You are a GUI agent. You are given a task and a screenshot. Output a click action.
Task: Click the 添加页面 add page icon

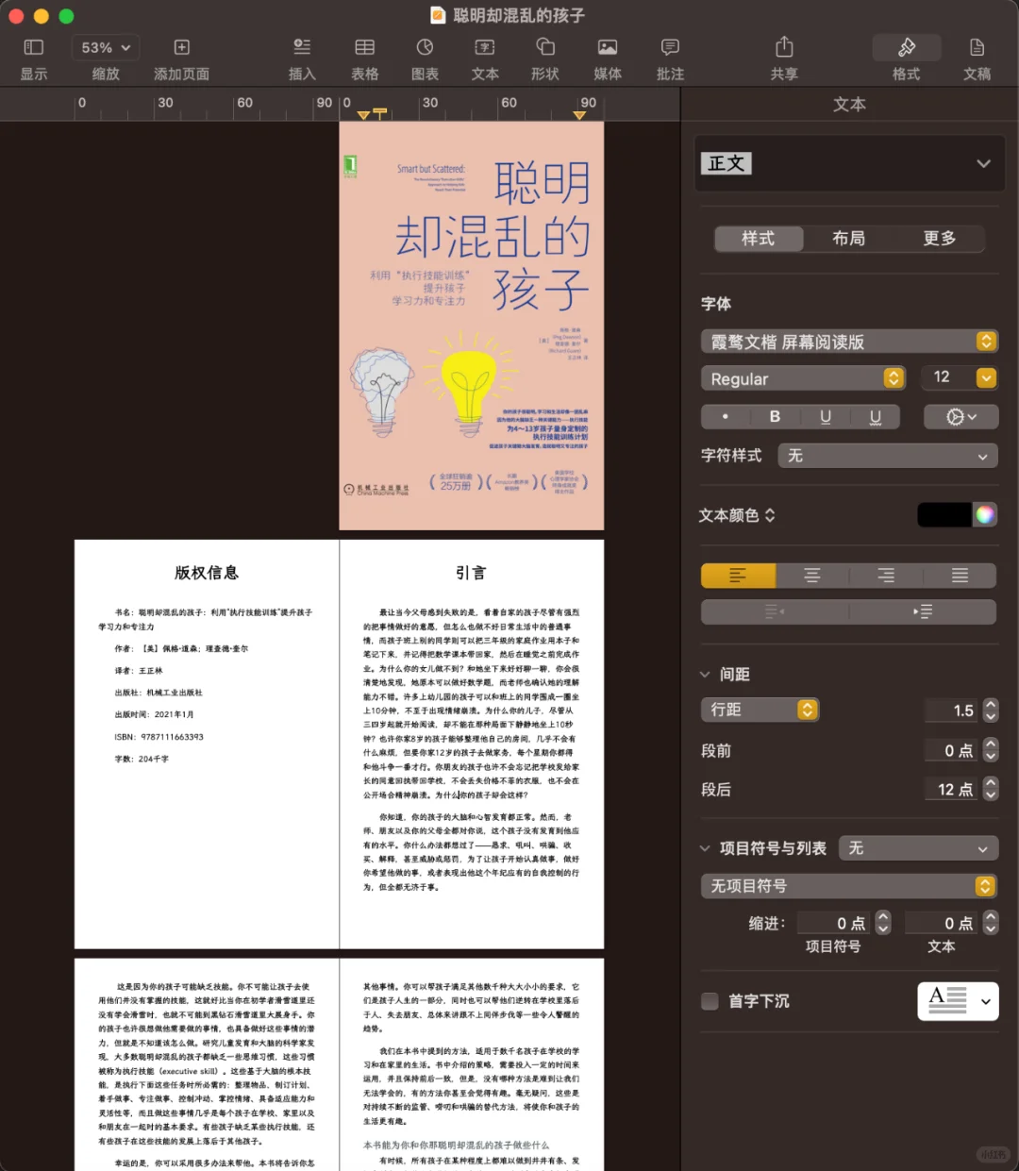click(x=182, y=47)
